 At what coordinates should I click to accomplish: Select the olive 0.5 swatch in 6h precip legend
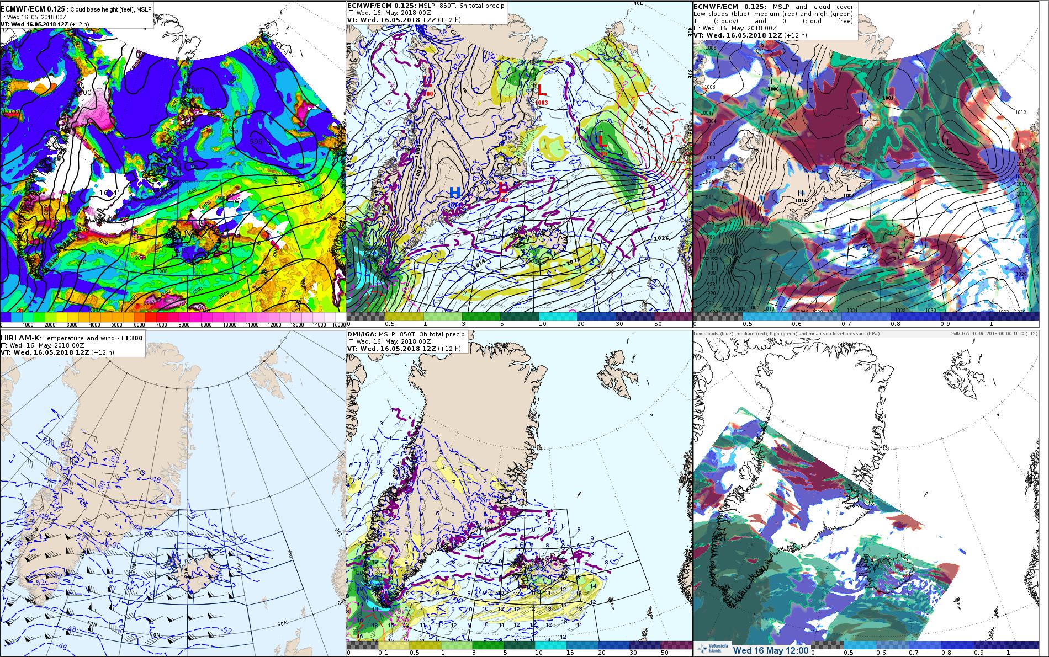404,317
